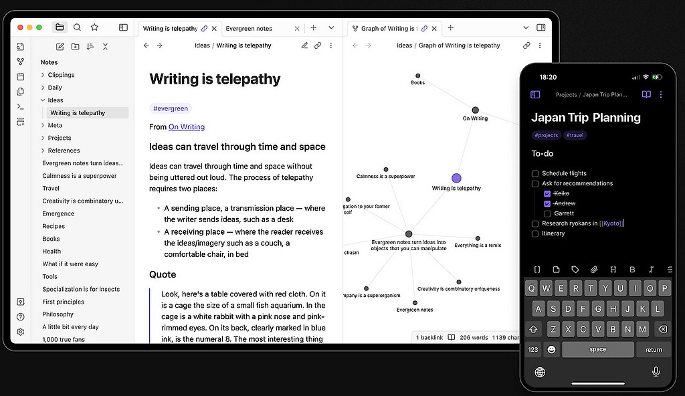Check Schedule flights checkbox
This screenshot has width=685, height=396.
(534, 173)
